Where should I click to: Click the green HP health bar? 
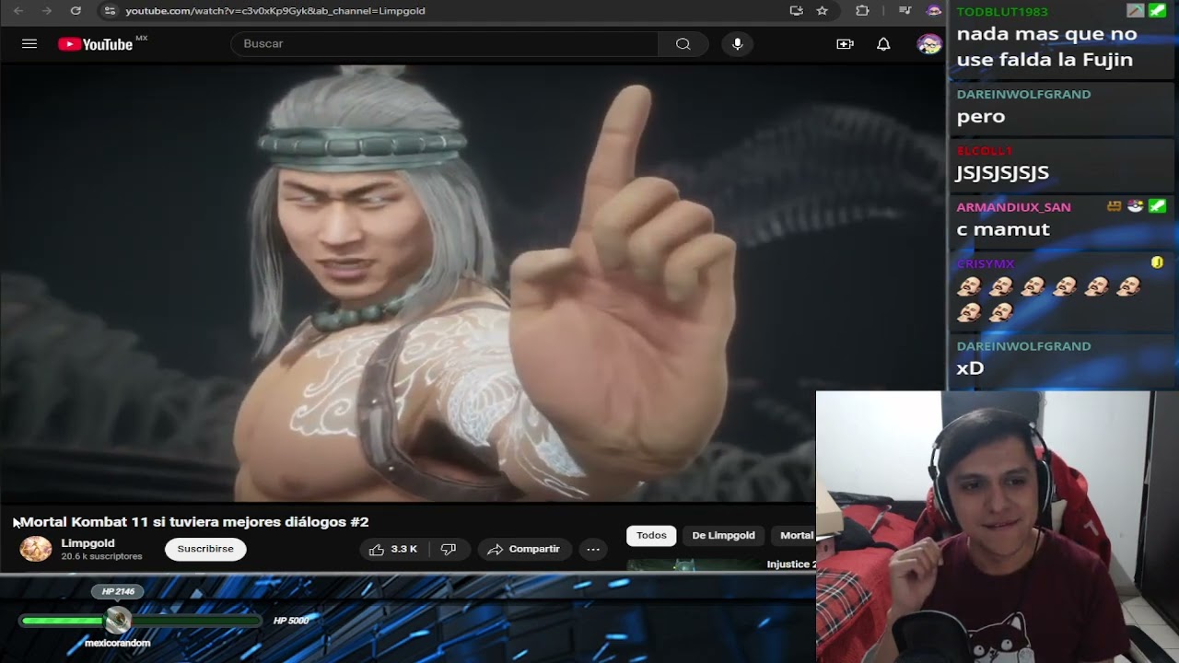(141, 621)
